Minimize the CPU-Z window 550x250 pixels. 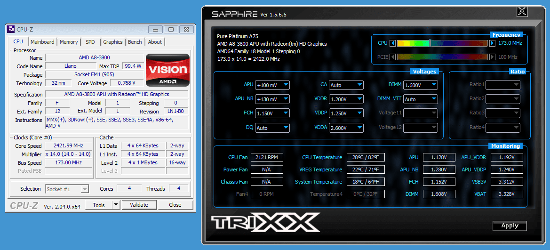pyautogui.click(x=155, y=30)
